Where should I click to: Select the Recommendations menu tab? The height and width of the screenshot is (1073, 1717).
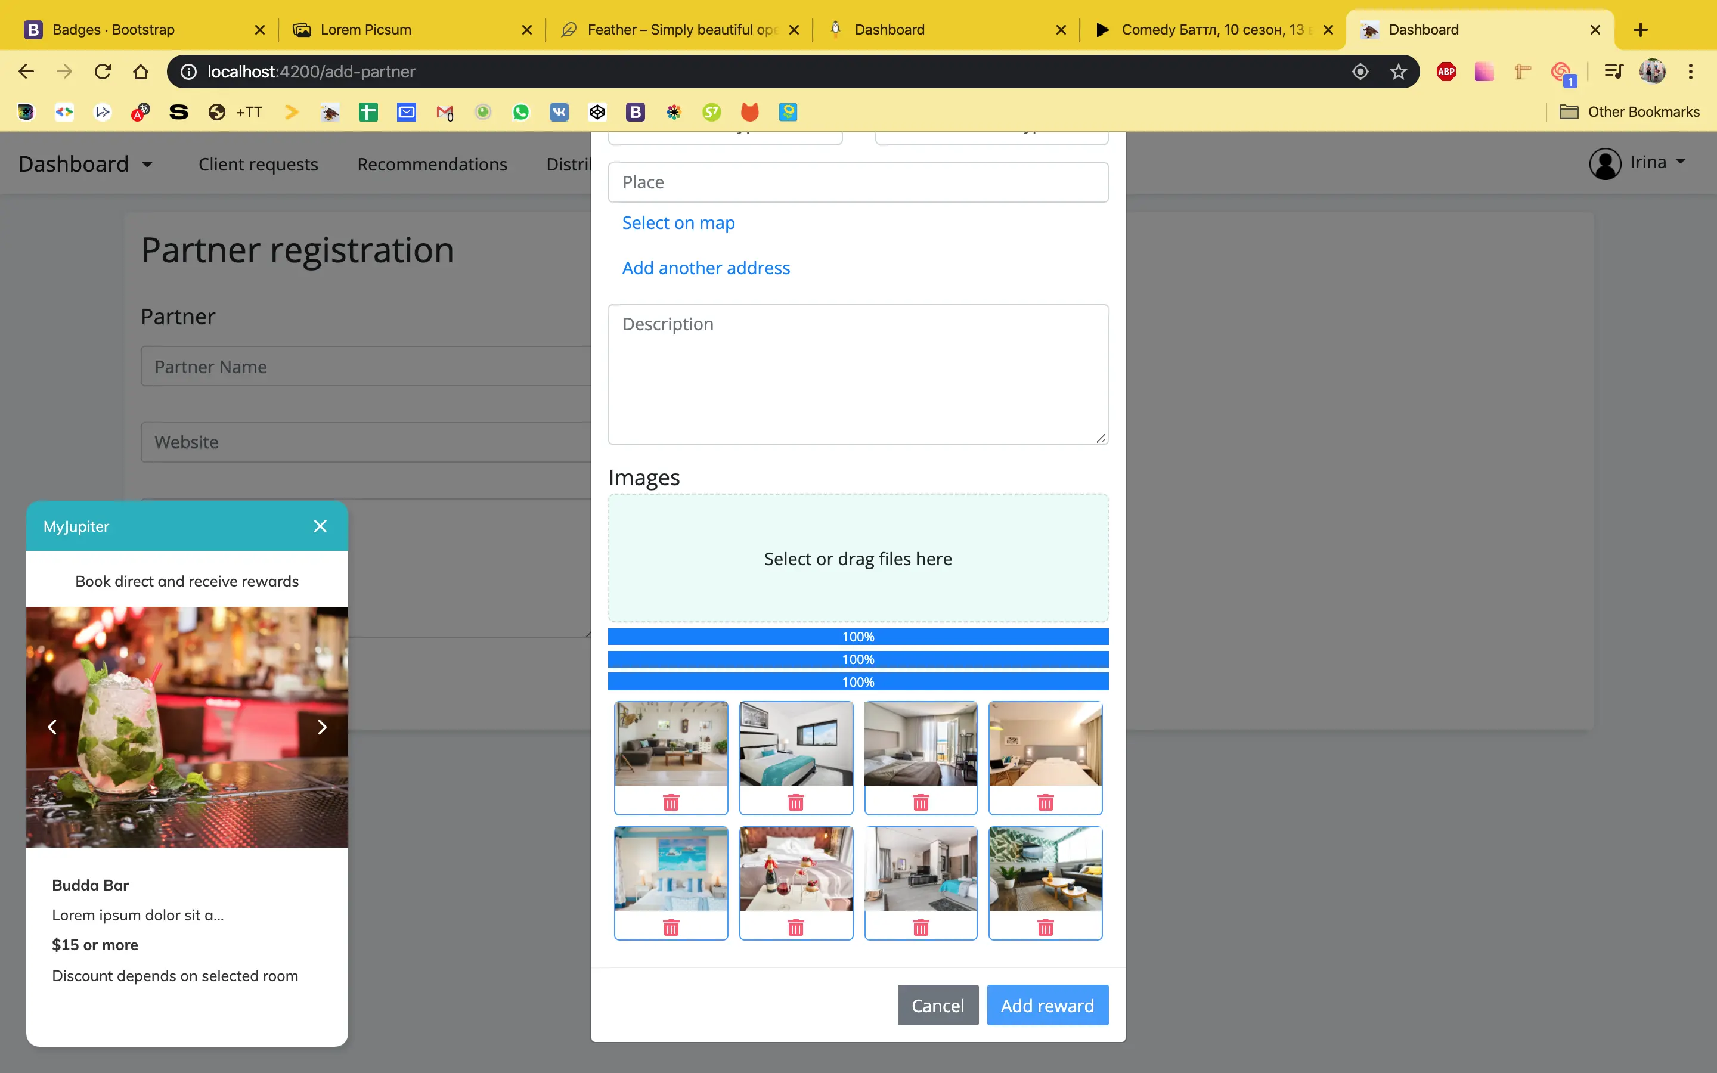433,163
